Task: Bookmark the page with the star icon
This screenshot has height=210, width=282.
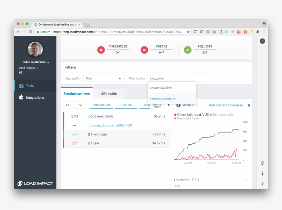Action: [x=188, y=32]
